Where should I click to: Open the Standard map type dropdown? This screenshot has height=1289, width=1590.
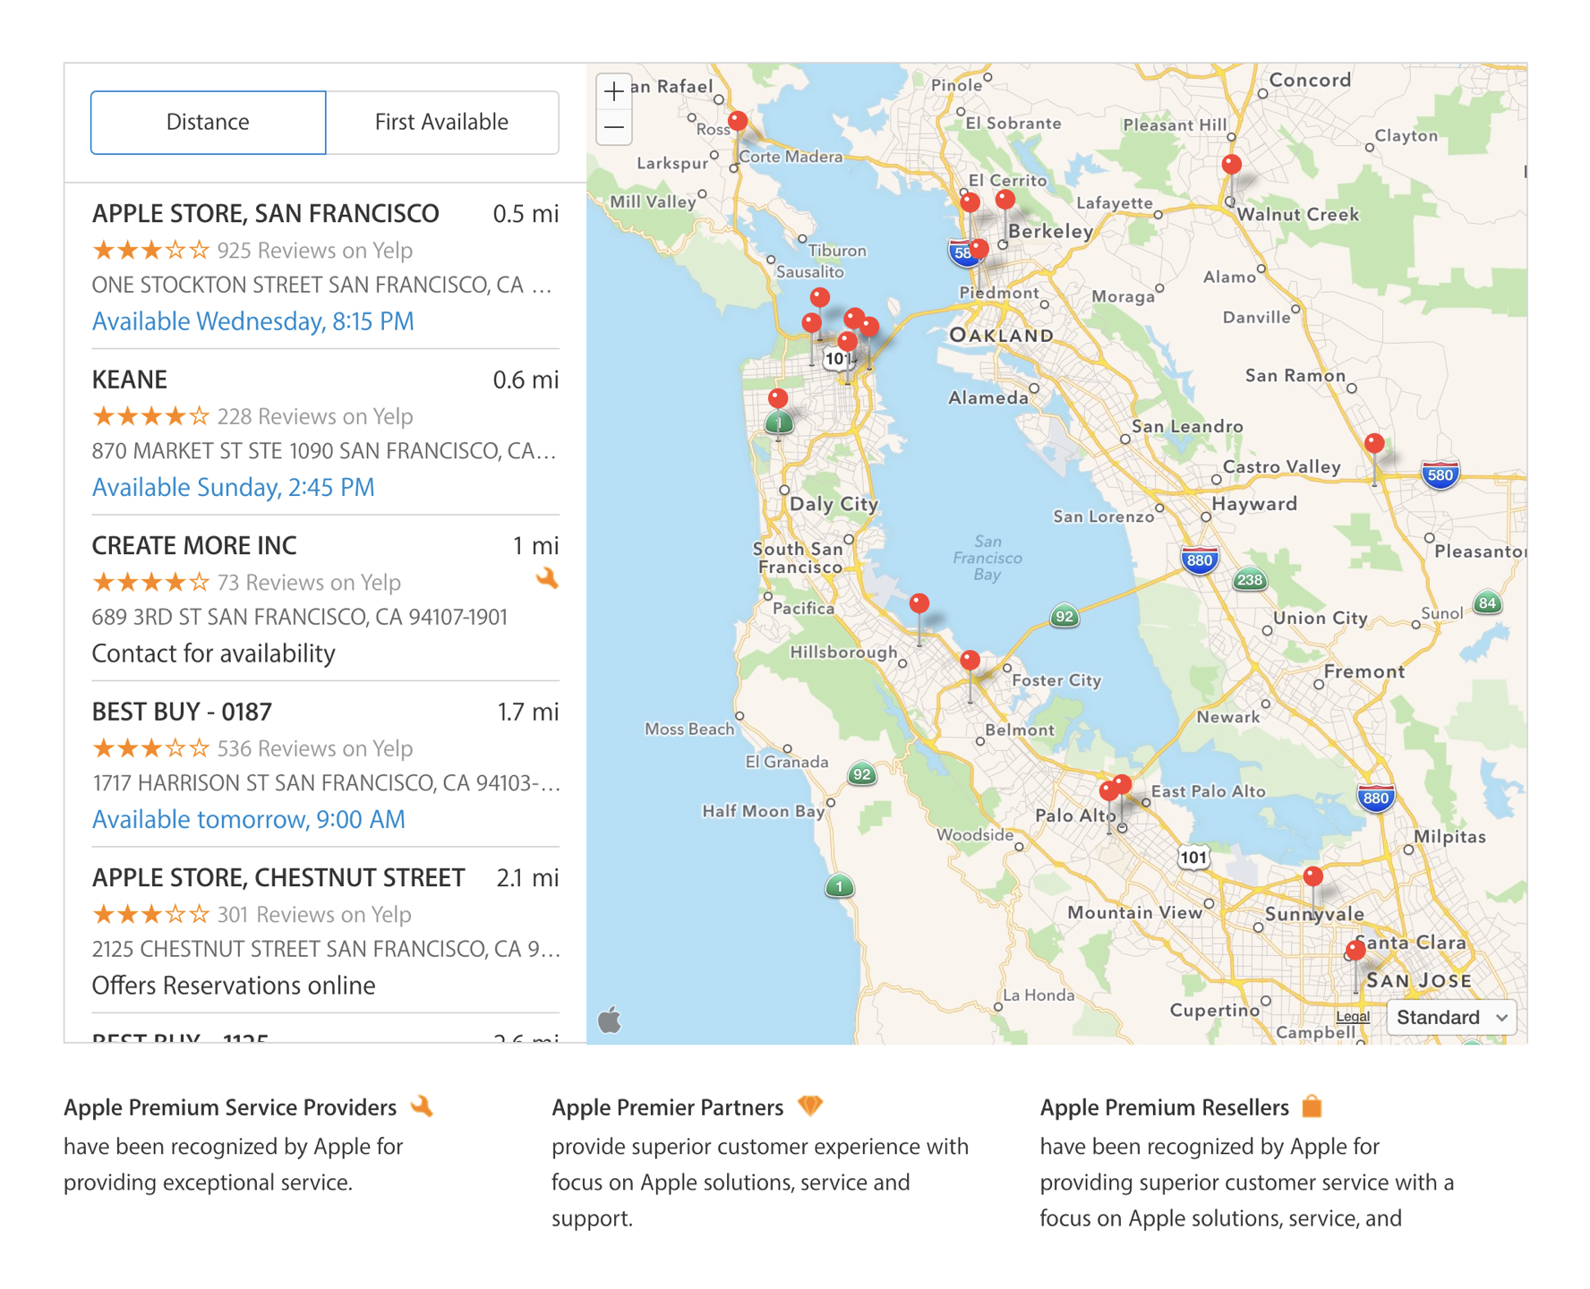coord(1450,1018)
